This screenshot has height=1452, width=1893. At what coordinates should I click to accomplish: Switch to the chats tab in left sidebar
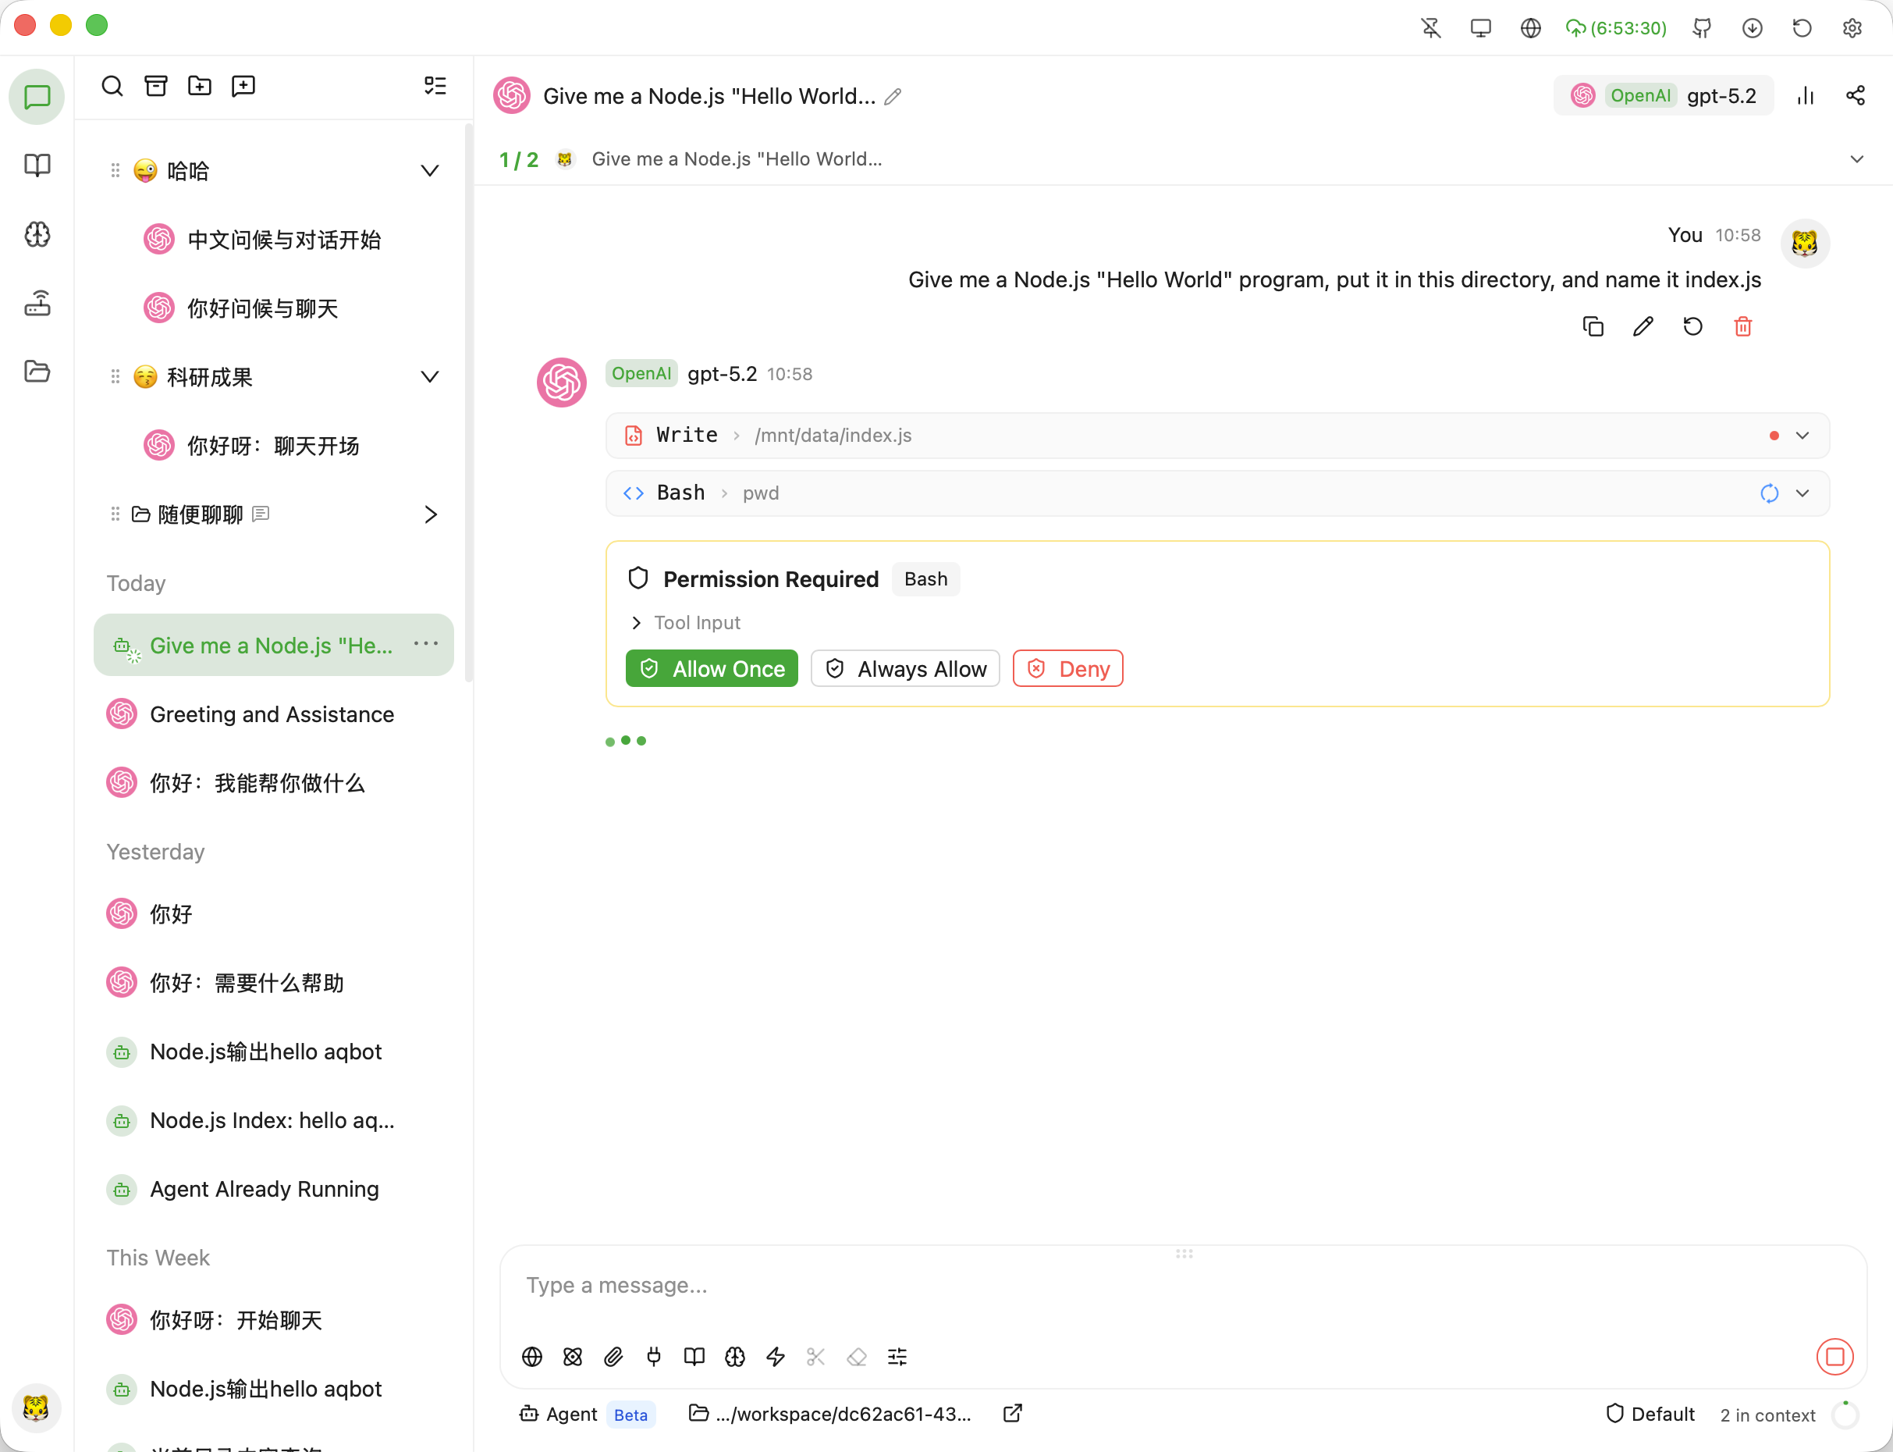point(37,96)
